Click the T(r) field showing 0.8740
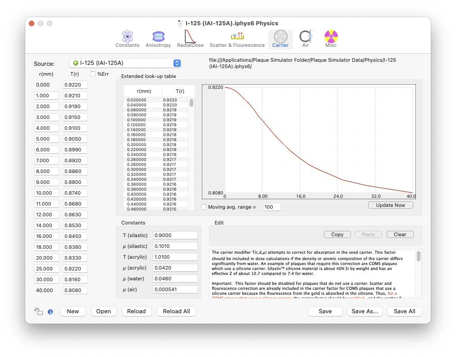The height and width of the screenshot is (357, 456). (75, 193)
